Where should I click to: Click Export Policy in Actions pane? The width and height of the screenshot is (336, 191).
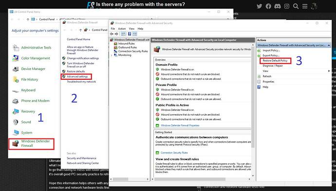click(271, 55)
